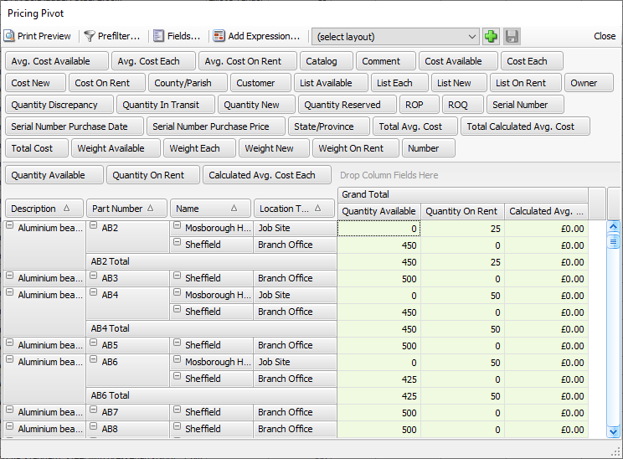Collapse the AB7 part number group
Viewport: 623px width, 459px height.
(94, 410)
